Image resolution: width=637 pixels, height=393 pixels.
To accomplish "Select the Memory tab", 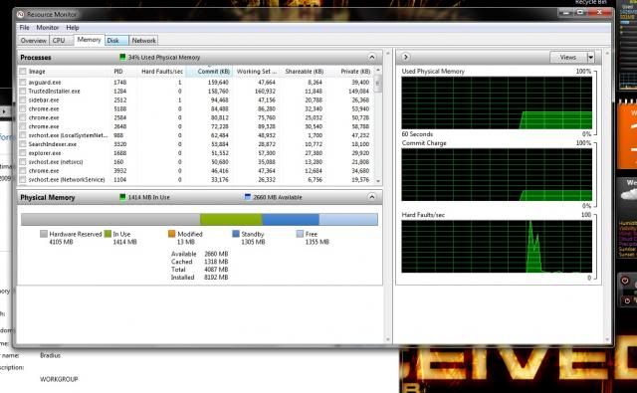I will (x=89, y=40).
